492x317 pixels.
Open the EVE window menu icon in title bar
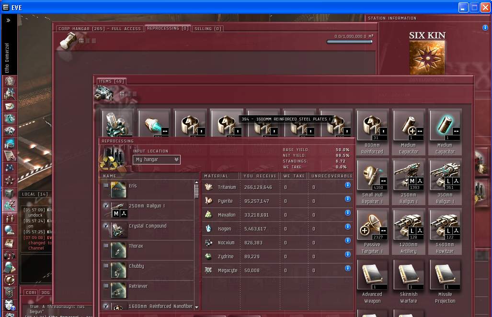[x=6, y=7]
